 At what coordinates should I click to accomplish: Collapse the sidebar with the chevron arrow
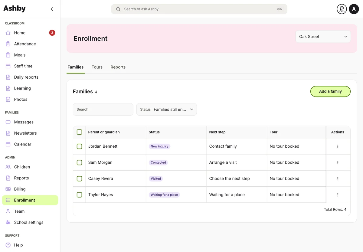[x=52, y=9]
